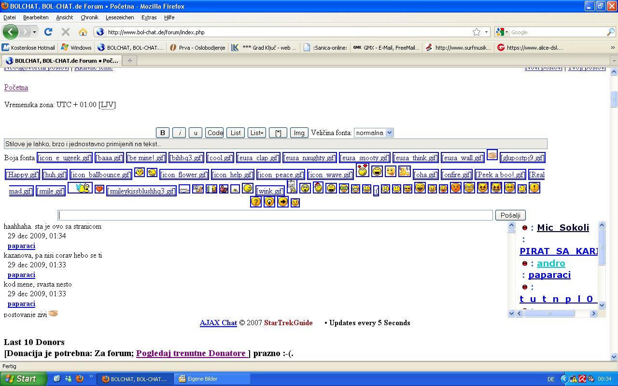Insert the orange arrow smiley
This screenshot has height=386, width=618.
(283, 202)
